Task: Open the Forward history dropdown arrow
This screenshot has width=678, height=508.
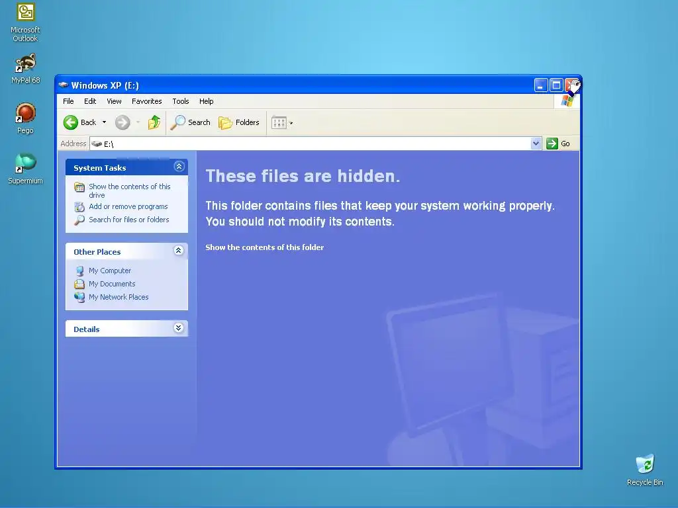Action: pyautogui.click(x=138, y=122)
